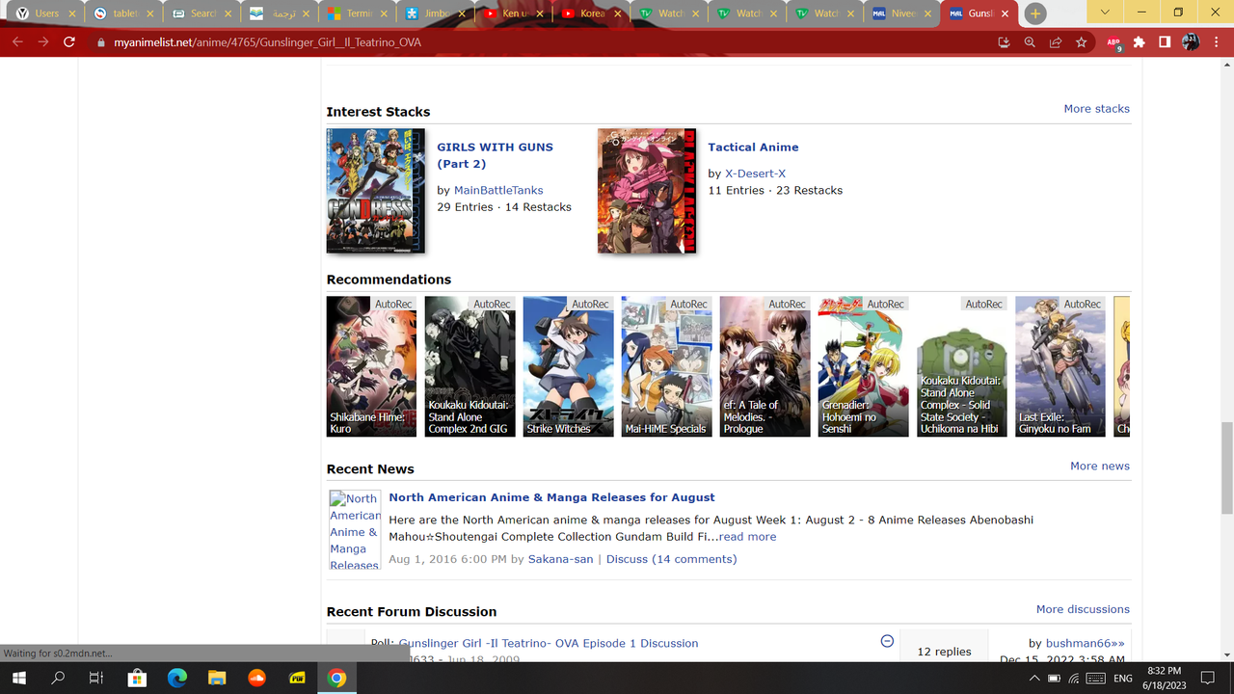
Task: Go back using the browser back arrow
Action: (17, 42)
